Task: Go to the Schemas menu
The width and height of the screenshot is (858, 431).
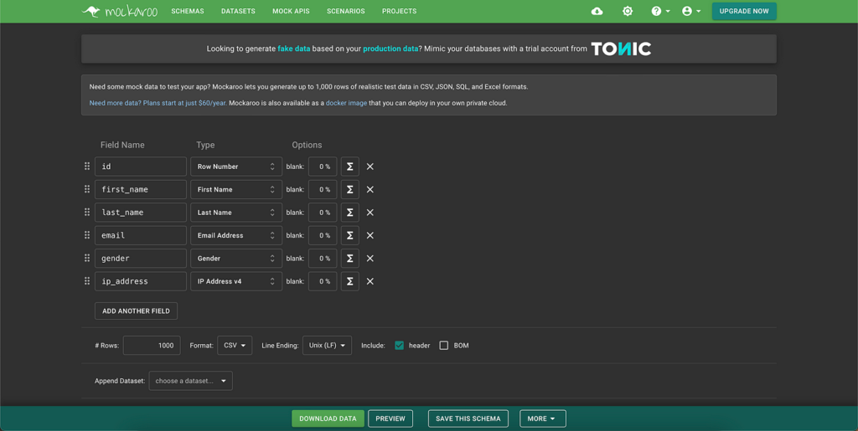Action: [188, 12]
